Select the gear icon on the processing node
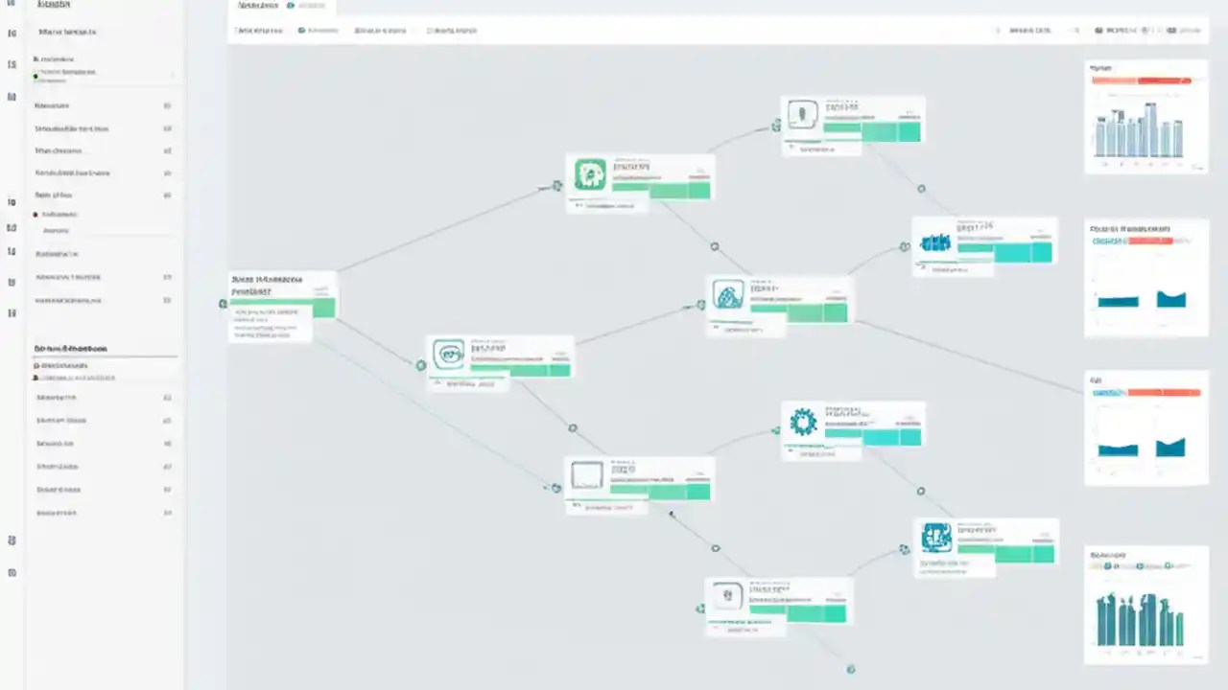 tap(803, 422)
